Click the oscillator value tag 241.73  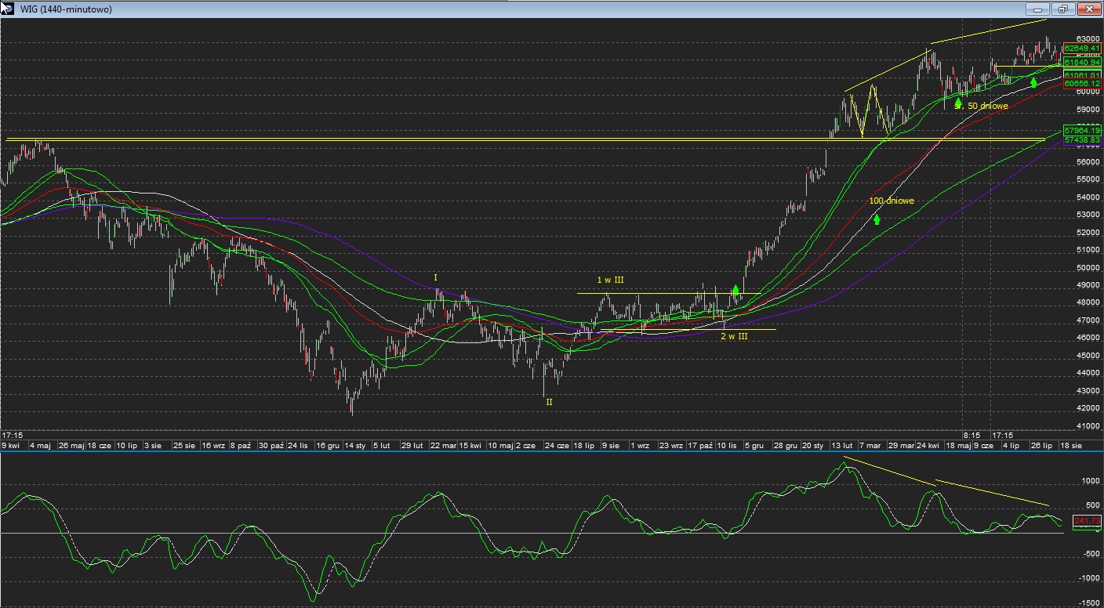(1087, 521)
